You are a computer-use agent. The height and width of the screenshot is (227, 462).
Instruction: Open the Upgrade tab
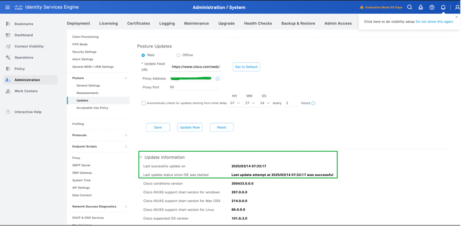[x=227, y=23]
